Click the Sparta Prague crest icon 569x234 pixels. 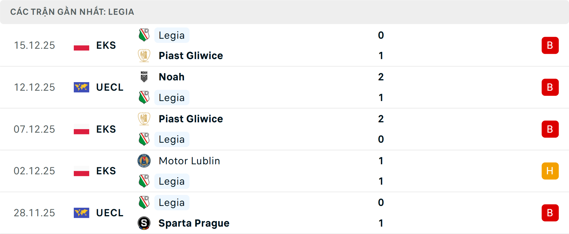click(x=144, y=223)
